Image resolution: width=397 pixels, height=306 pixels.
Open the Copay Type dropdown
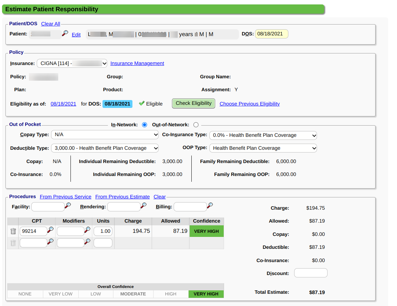105,135
